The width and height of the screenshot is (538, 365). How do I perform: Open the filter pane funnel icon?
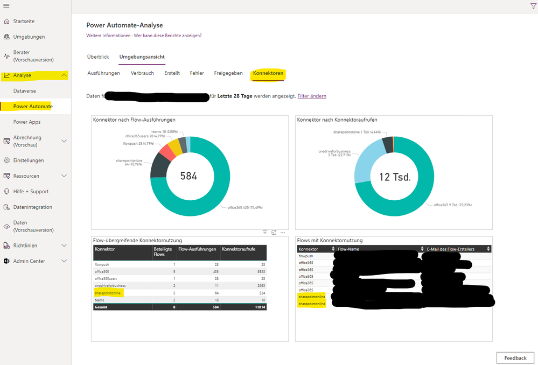pyautogui.click(x=533, y=6)
